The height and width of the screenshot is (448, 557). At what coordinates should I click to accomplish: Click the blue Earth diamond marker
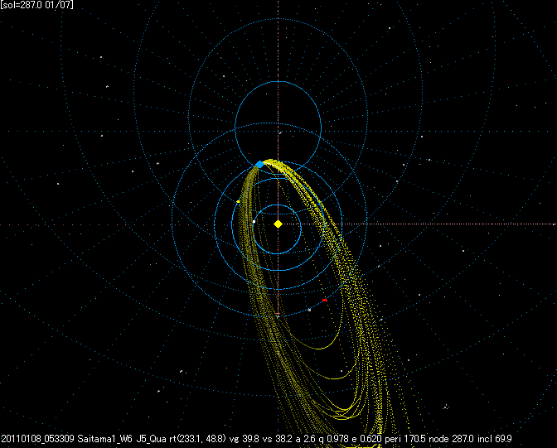pyautogui.click(x=260, y=164)
